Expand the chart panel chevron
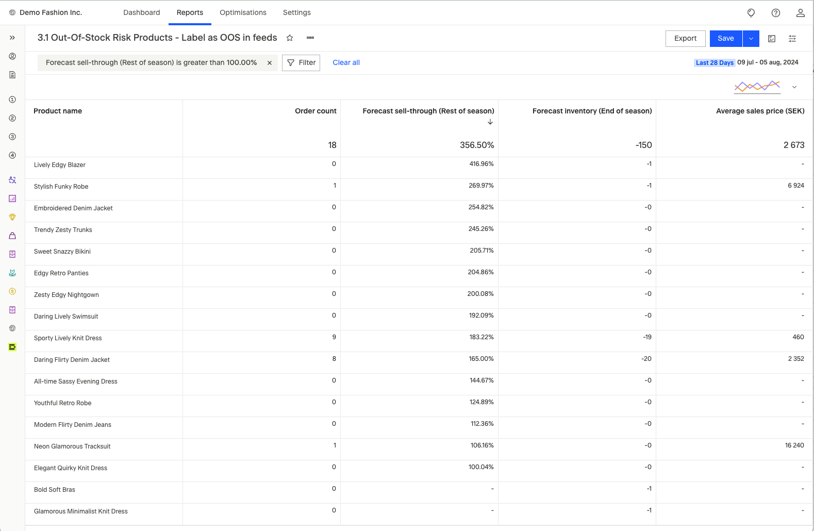Viewport: 814px width, 531px height. coord(794,87)
